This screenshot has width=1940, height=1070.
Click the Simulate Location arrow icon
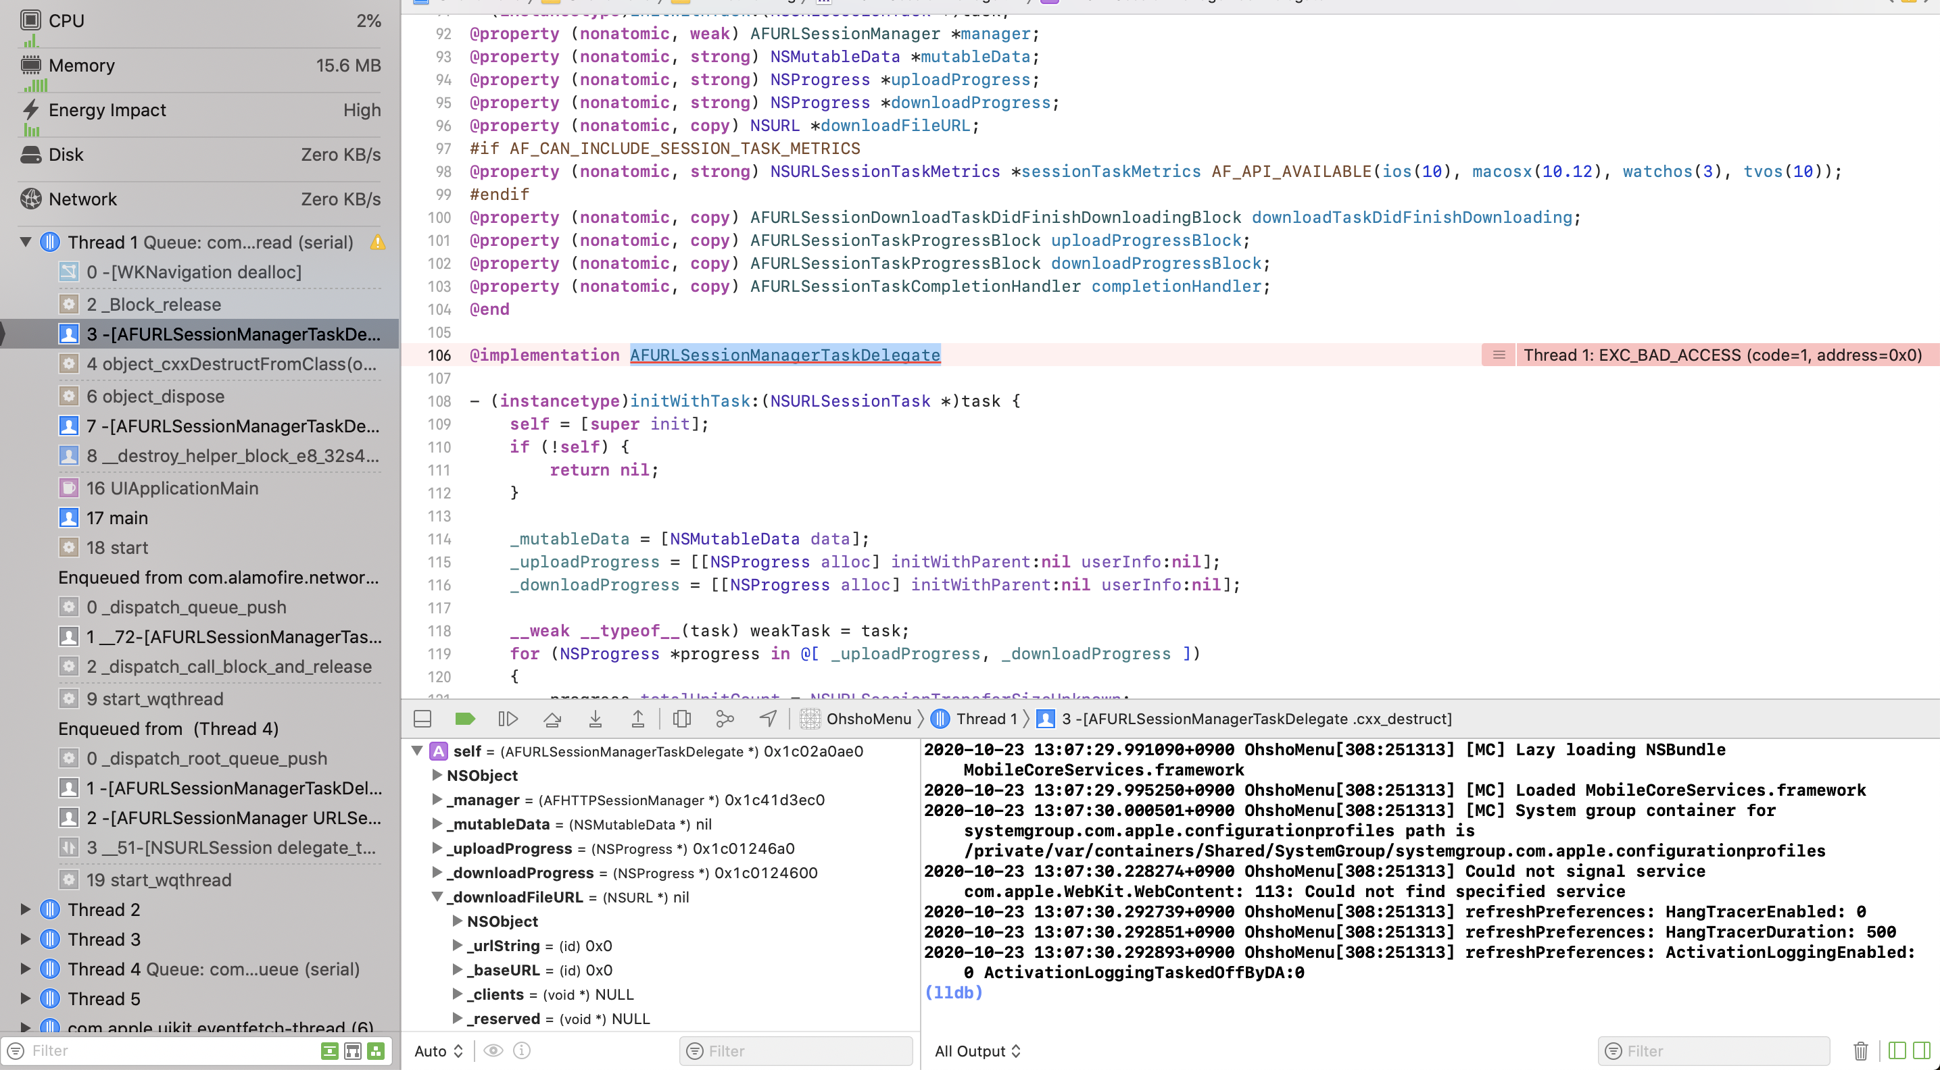768,719
